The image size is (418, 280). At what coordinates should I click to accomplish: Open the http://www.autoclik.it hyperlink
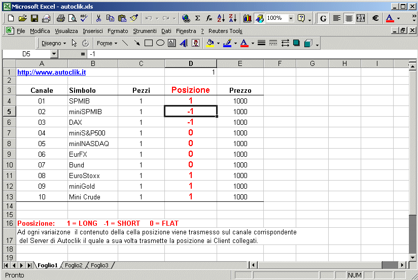click(51, 72)
